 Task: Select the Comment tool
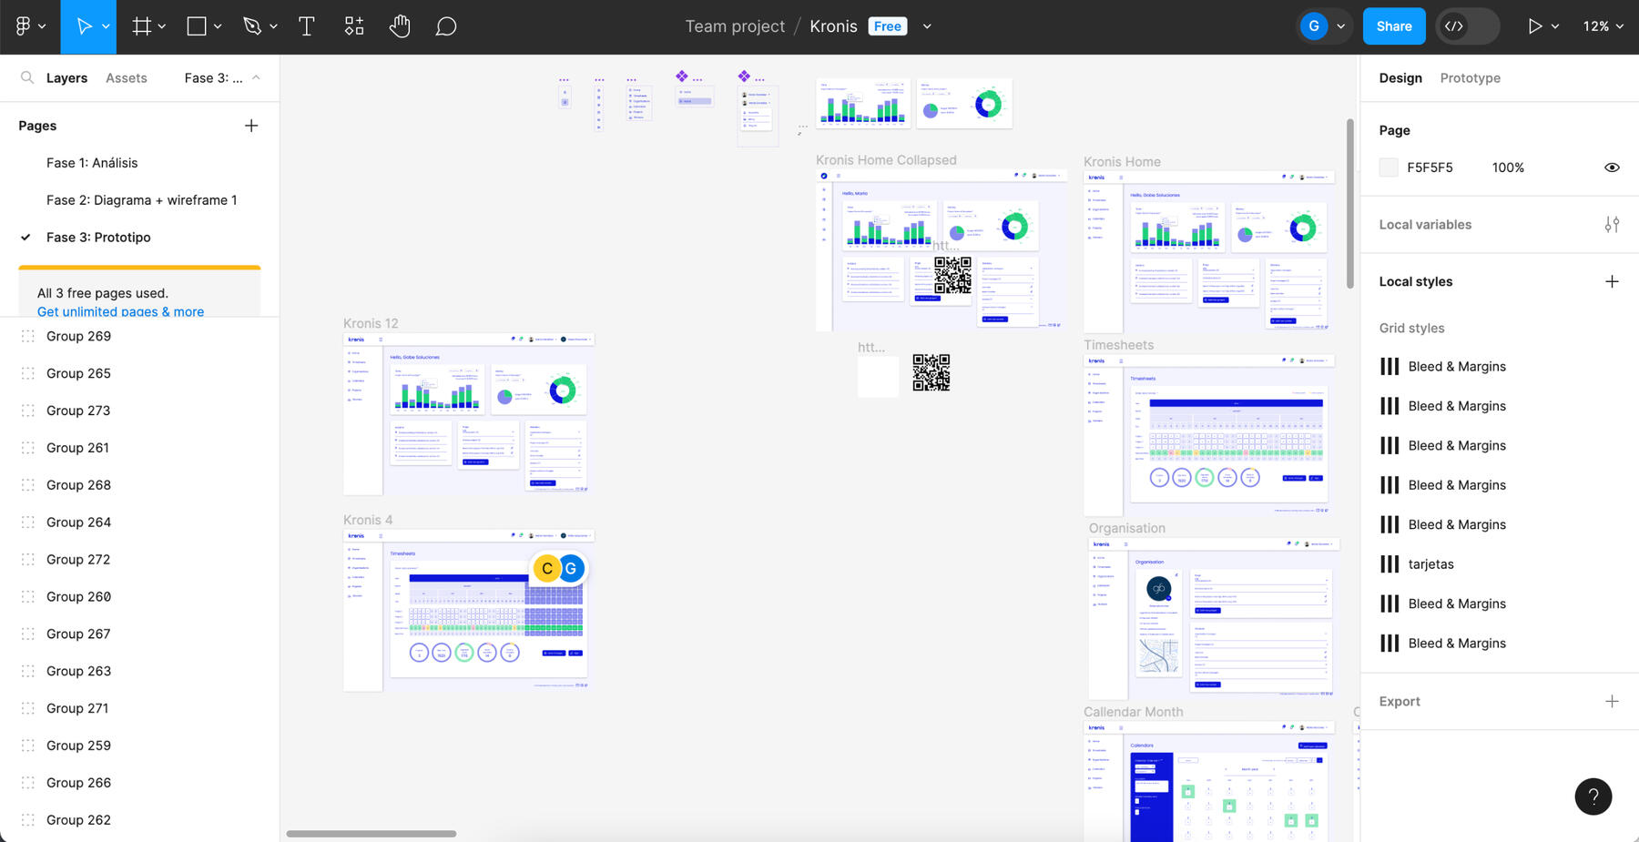pos(445,26)
